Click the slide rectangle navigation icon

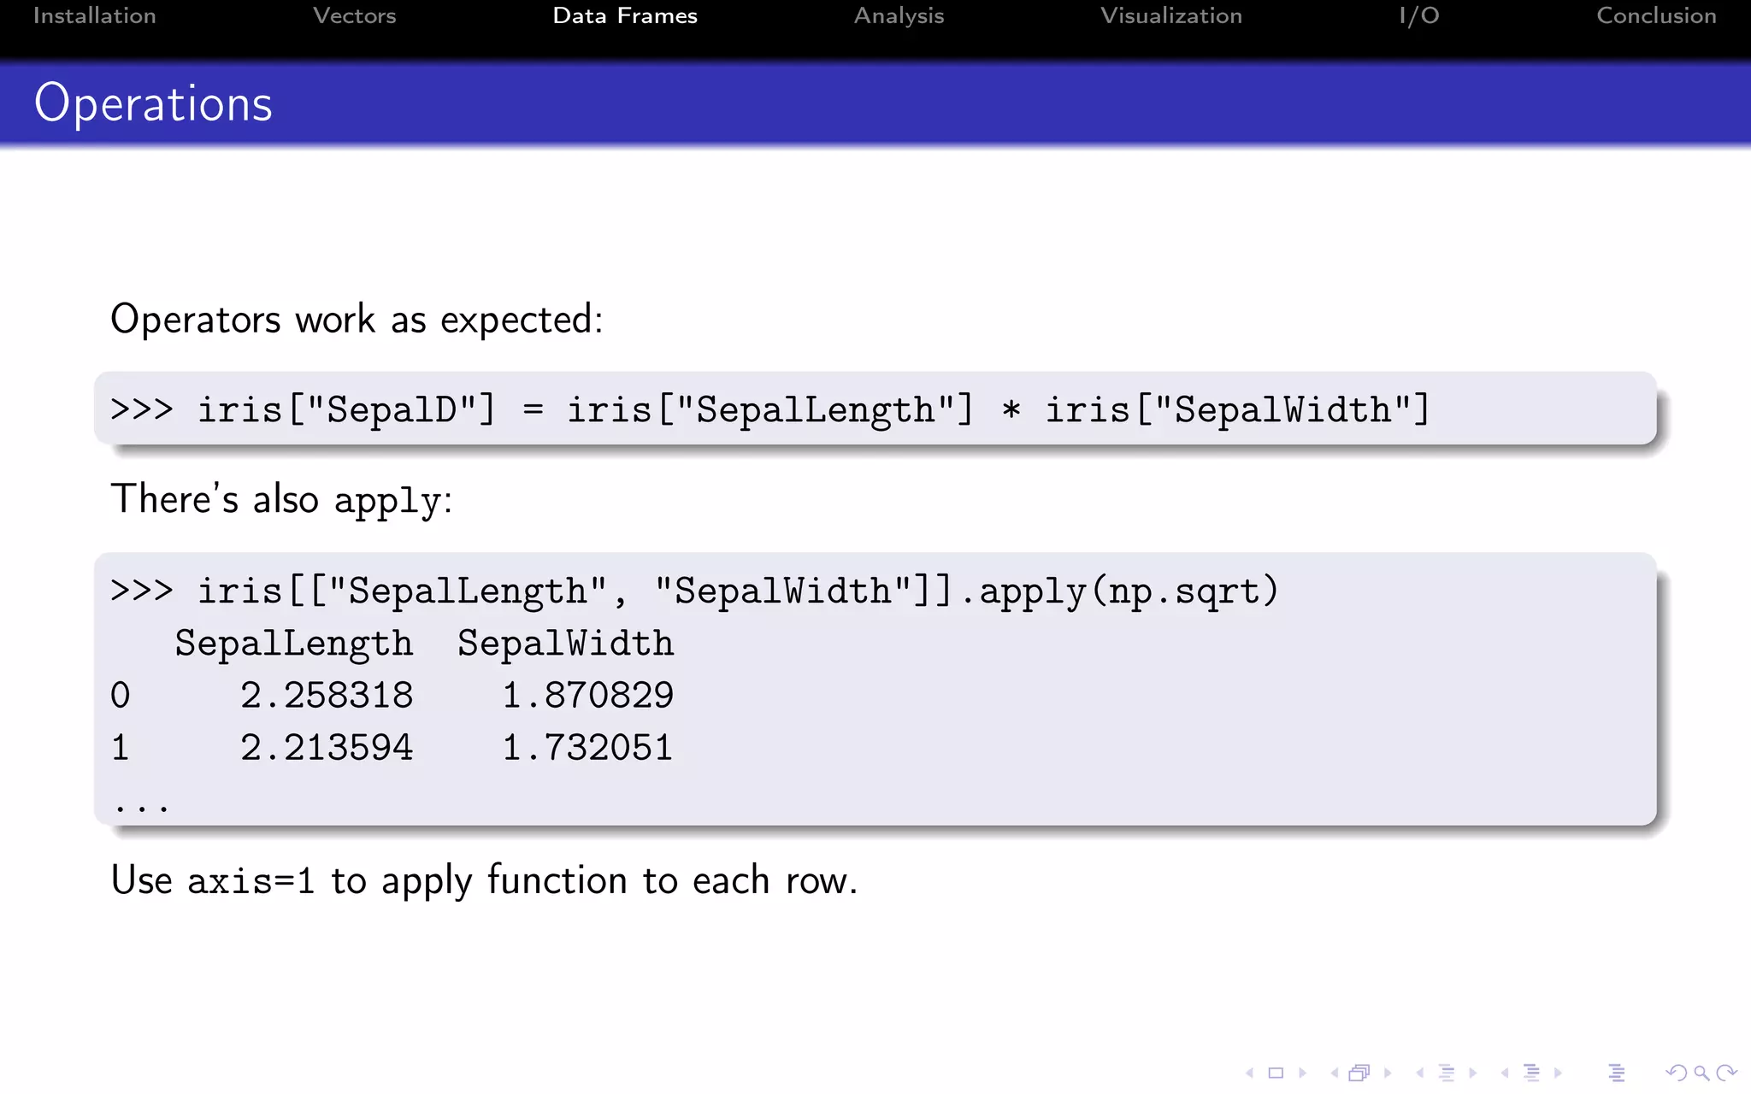click(x=1276, y=1073)
